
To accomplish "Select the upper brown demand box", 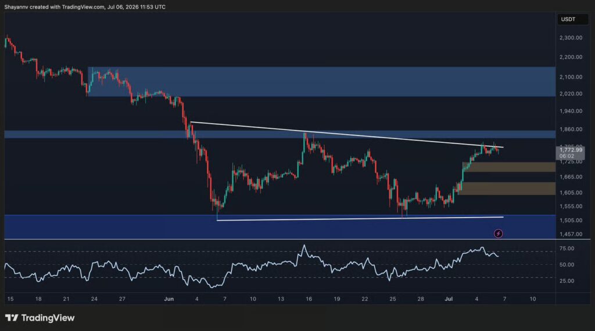I will (509, 167).
